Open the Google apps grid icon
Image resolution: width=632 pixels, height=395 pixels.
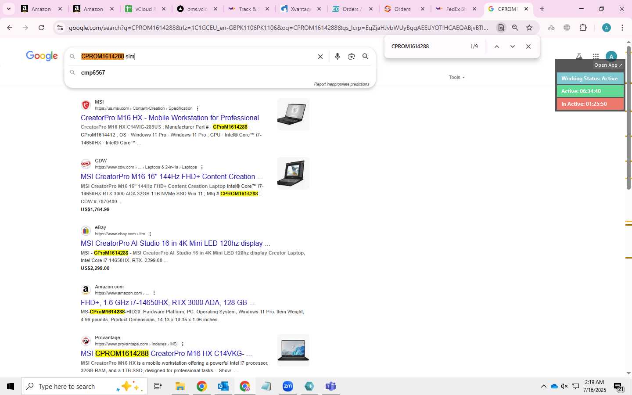click(596, 56)
